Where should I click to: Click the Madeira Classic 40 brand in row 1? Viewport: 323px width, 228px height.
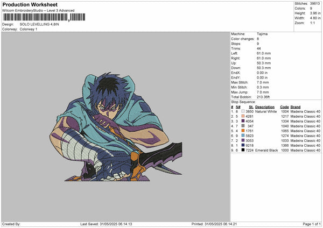pyautogui.click(x=305, y=111)
